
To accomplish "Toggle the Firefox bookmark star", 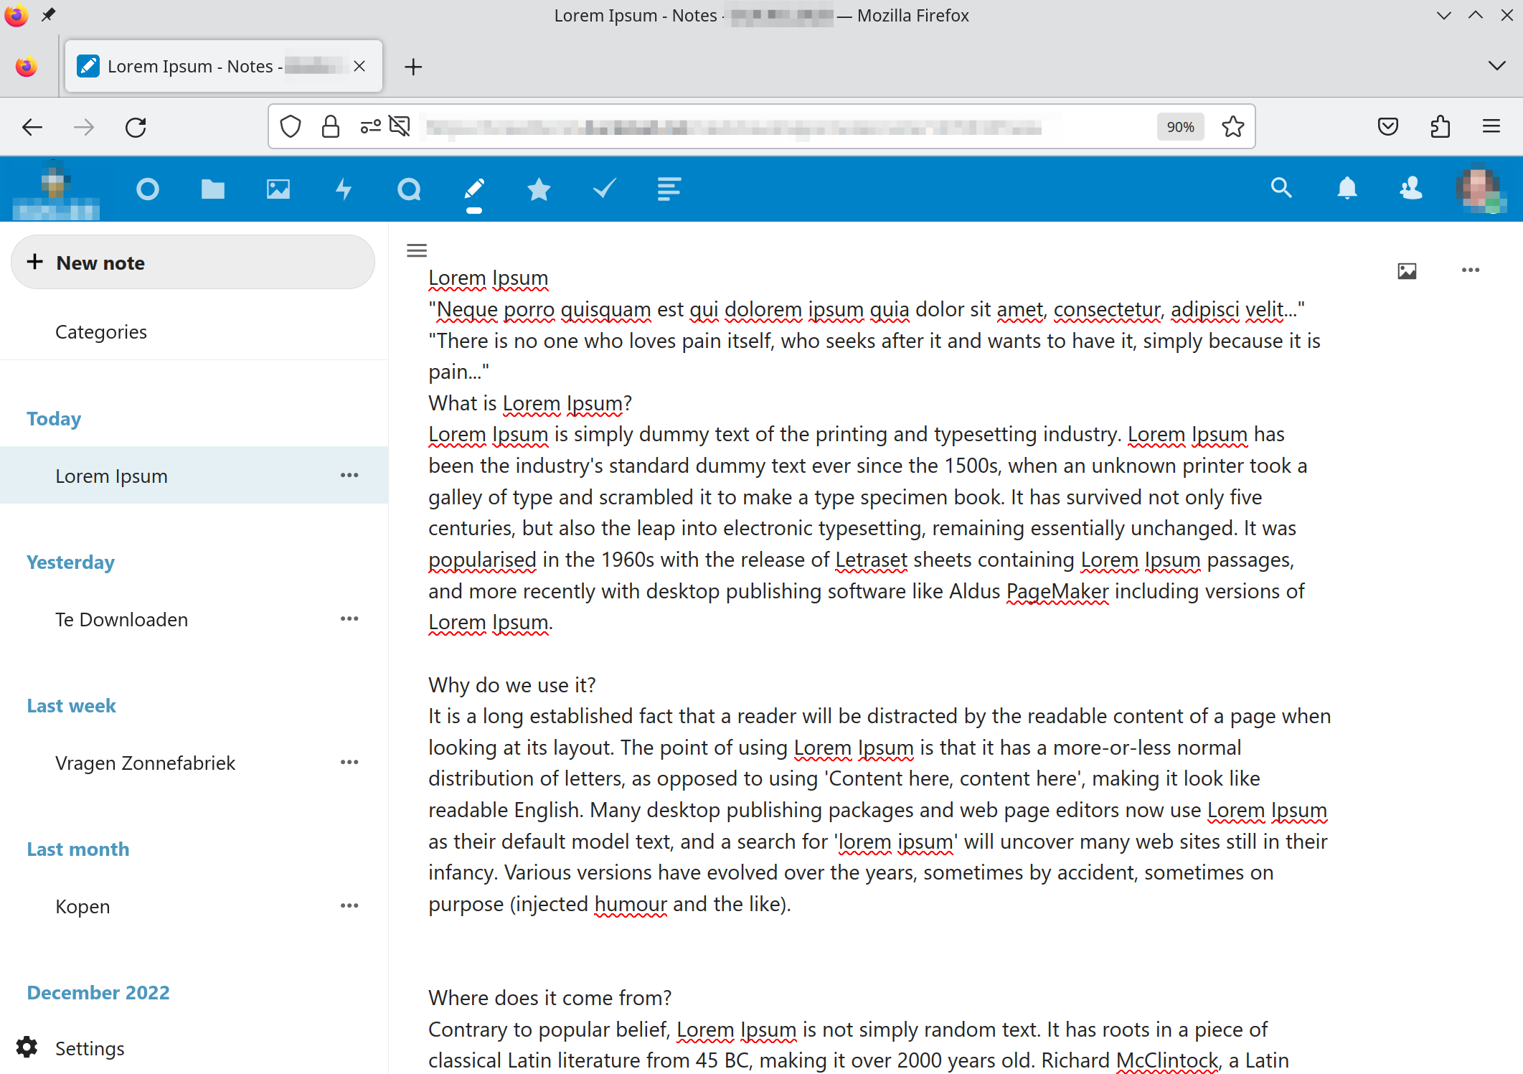I will 1233,127.
